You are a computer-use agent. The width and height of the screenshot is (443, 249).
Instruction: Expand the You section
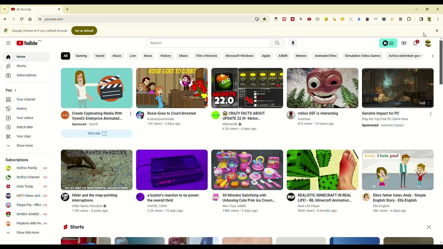coord(11,90)
